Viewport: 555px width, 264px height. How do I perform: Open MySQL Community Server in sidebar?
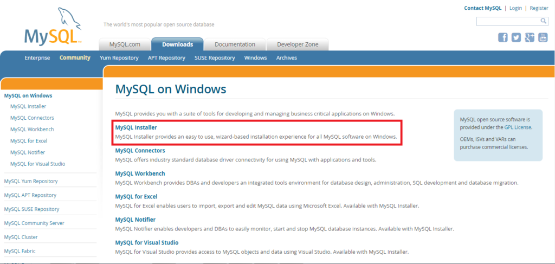[x=34, y=223]
